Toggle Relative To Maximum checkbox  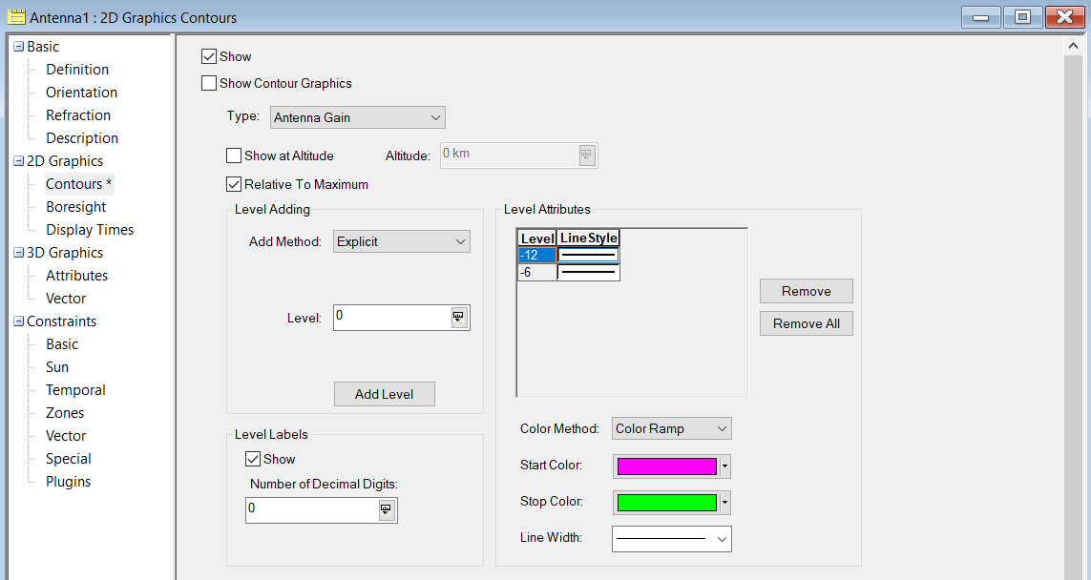pos(234,185)
